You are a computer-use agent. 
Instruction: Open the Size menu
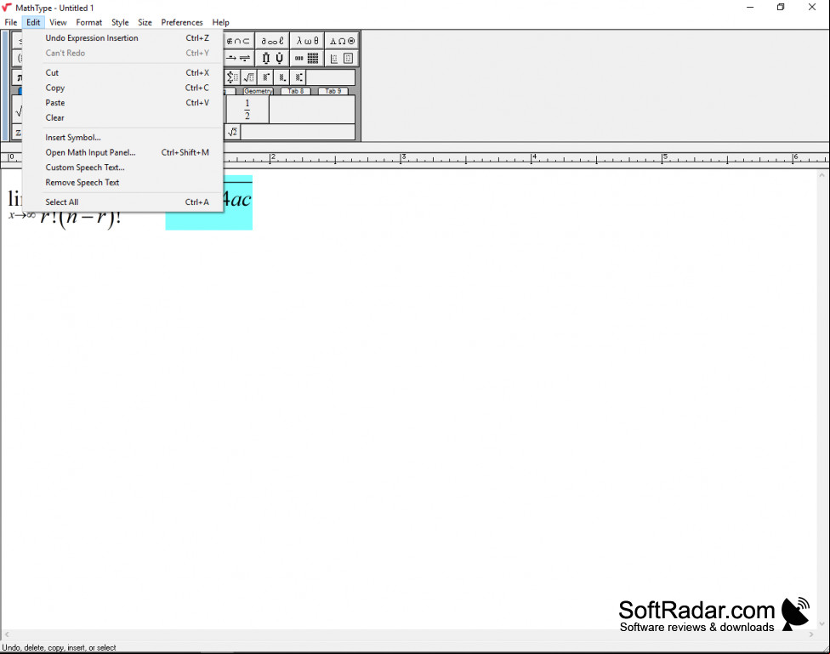(x=145, y=22)
